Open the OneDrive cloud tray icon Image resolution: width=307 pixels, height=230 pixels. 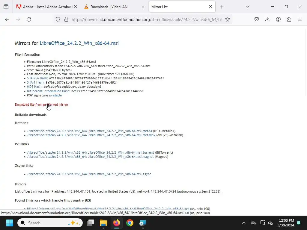(x=253, y=223)
